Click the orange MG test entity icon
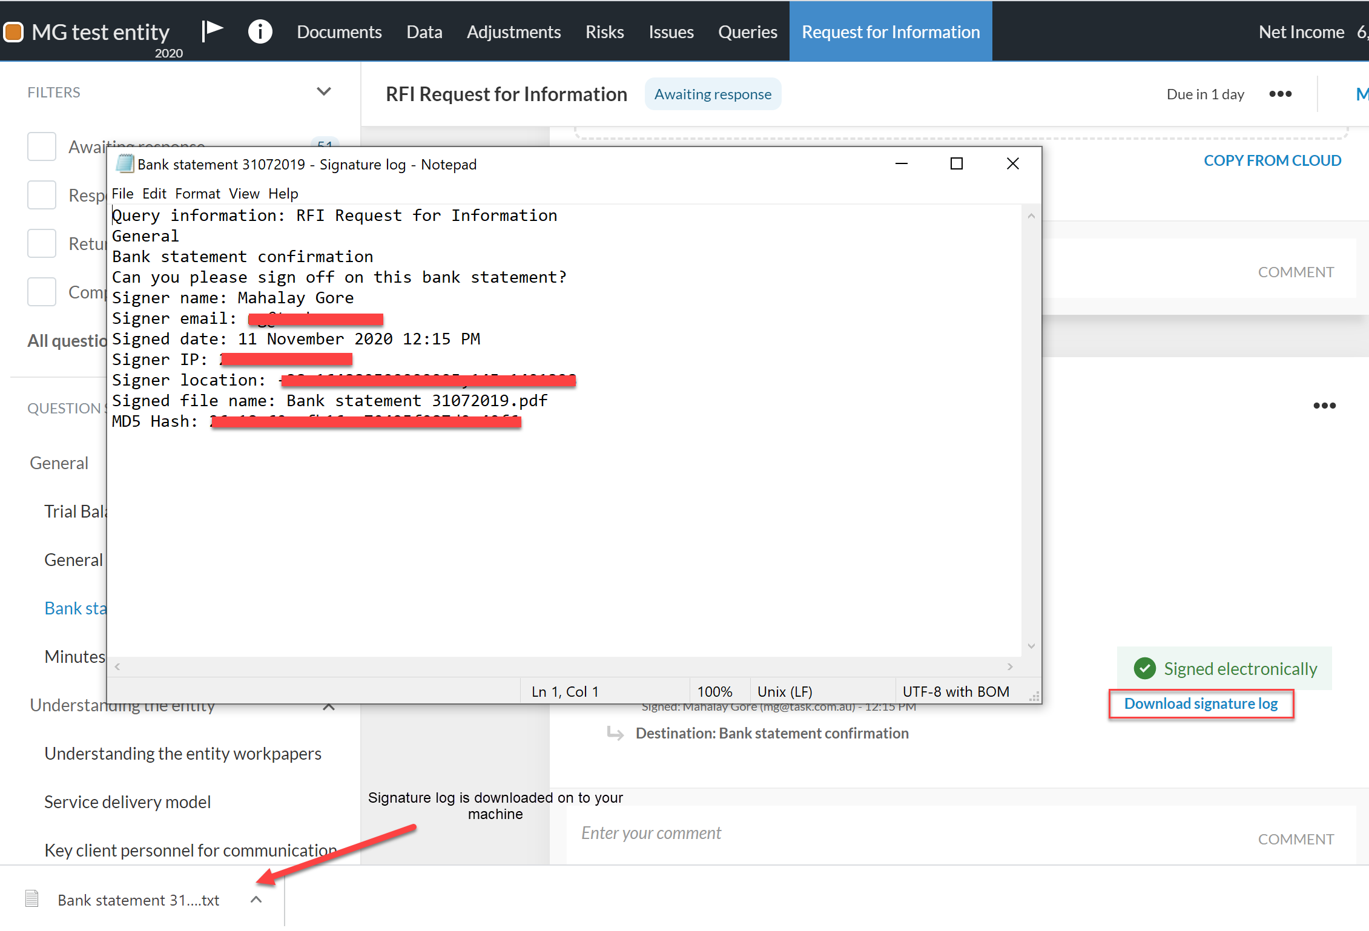This screenshot has width=1369, height=931. pyautogui.click(x=13, y=32)
